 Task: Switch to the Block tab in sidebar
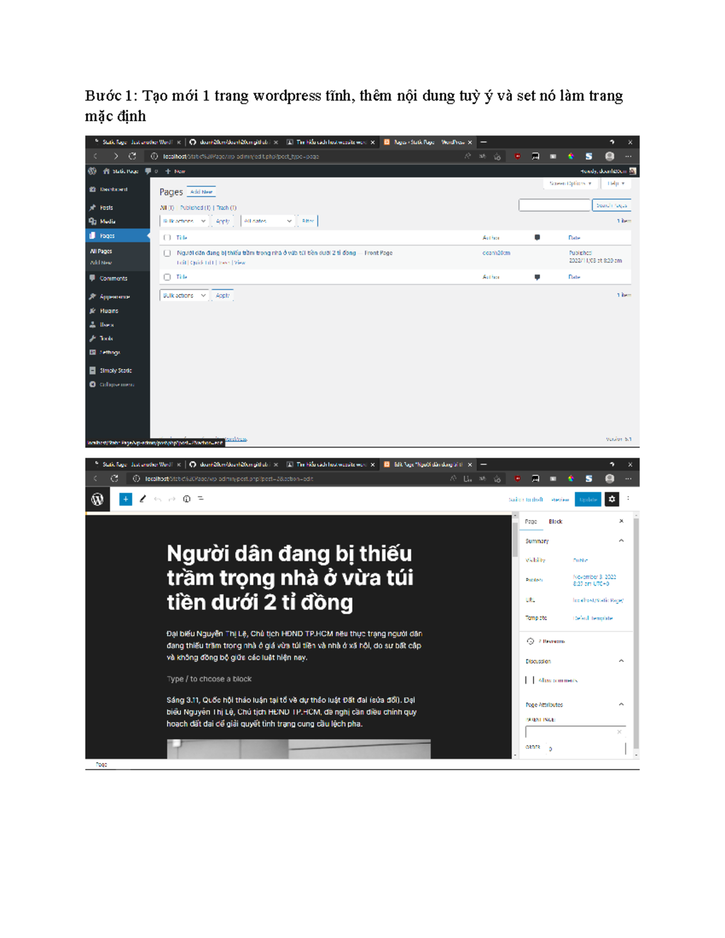[x=555, y=522]
